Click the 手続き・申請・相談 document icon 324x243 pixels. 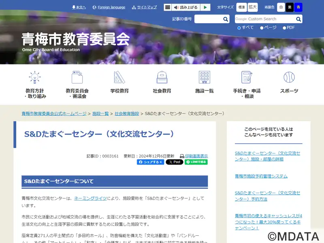tap(247, 77)
